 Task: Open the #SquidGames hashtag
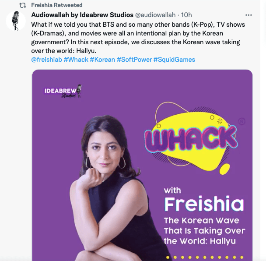coord(174,59)
